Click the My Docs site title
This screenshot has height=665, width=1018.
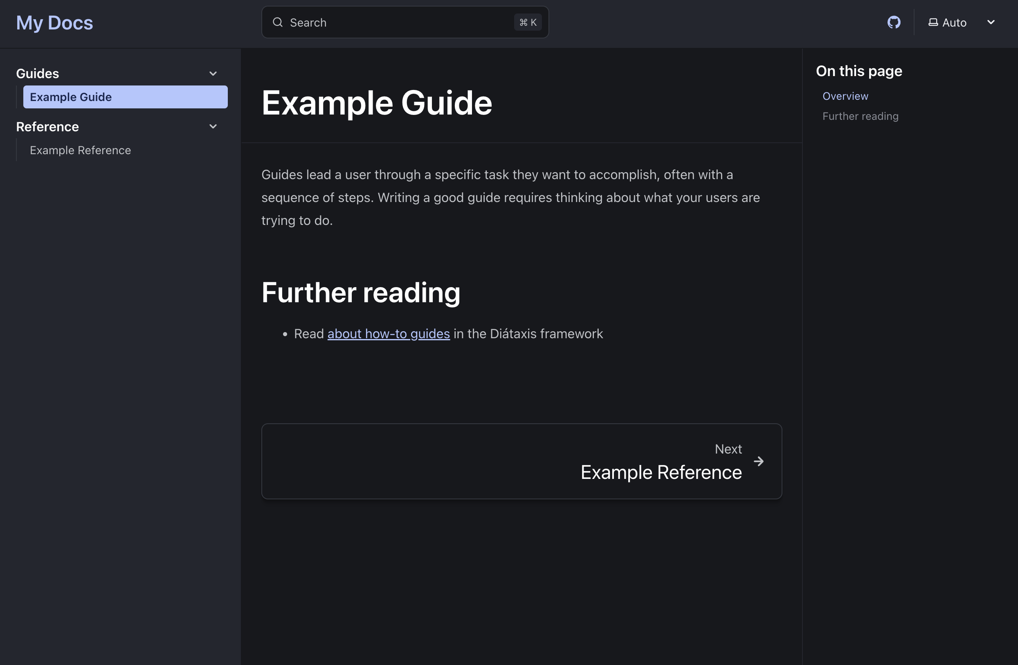click(x=54, y=22)
